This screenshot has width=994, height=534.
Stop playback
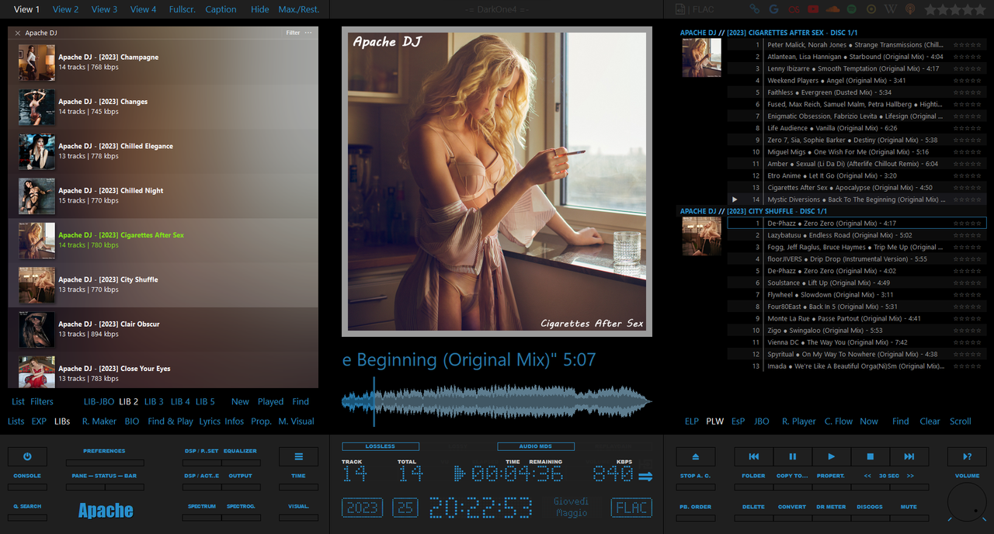(x=870, y=456)
